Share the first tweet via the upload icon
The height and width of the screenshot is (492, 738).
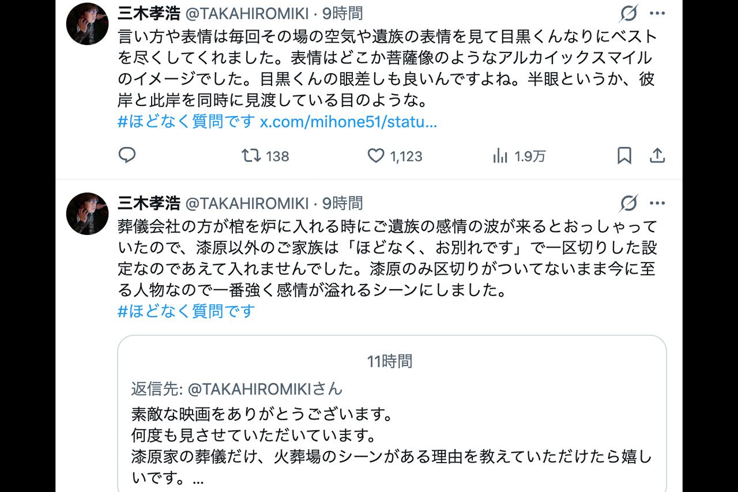click(x=657, y=156)
